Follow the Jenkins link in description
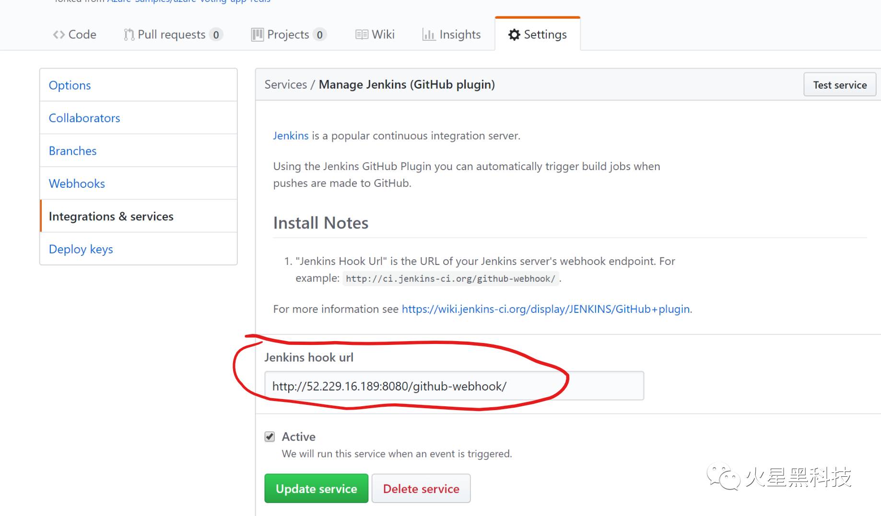This screenshot has height=516, width=881. point(291,136)
